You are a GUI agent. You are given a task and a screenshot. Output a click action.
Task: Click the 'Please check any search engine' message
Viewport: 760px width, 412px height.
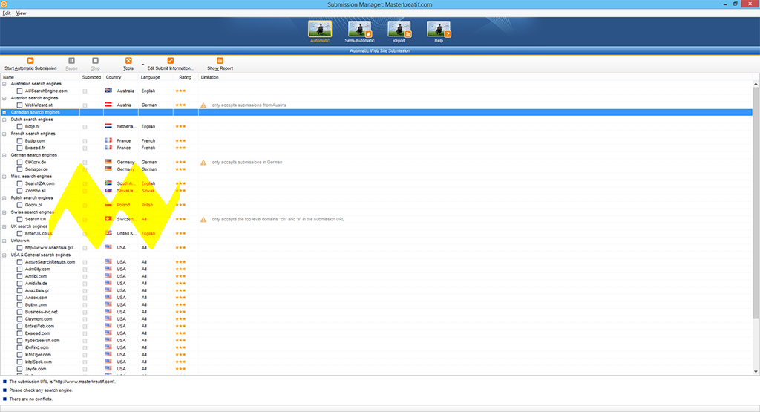click(41, 390)
